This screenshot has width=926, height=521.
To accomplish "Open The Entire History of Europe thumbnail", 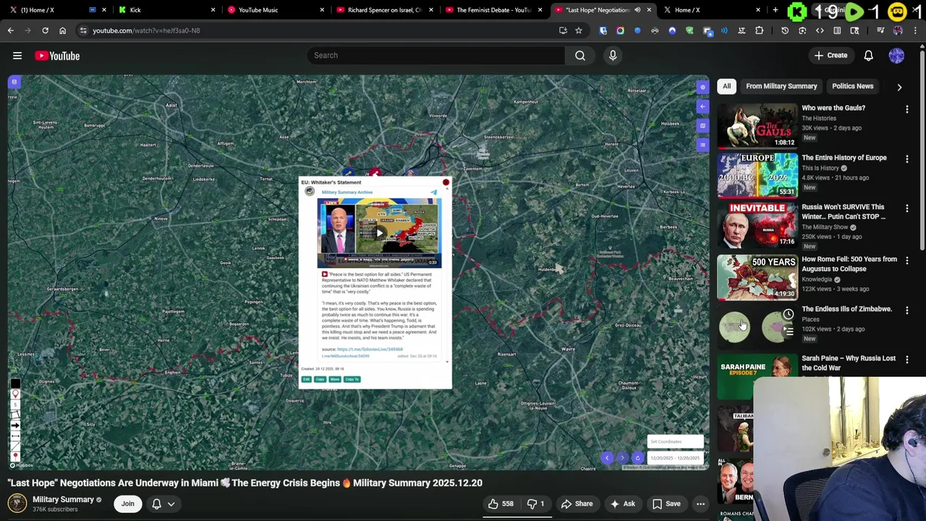I will [x=757, y=174].
